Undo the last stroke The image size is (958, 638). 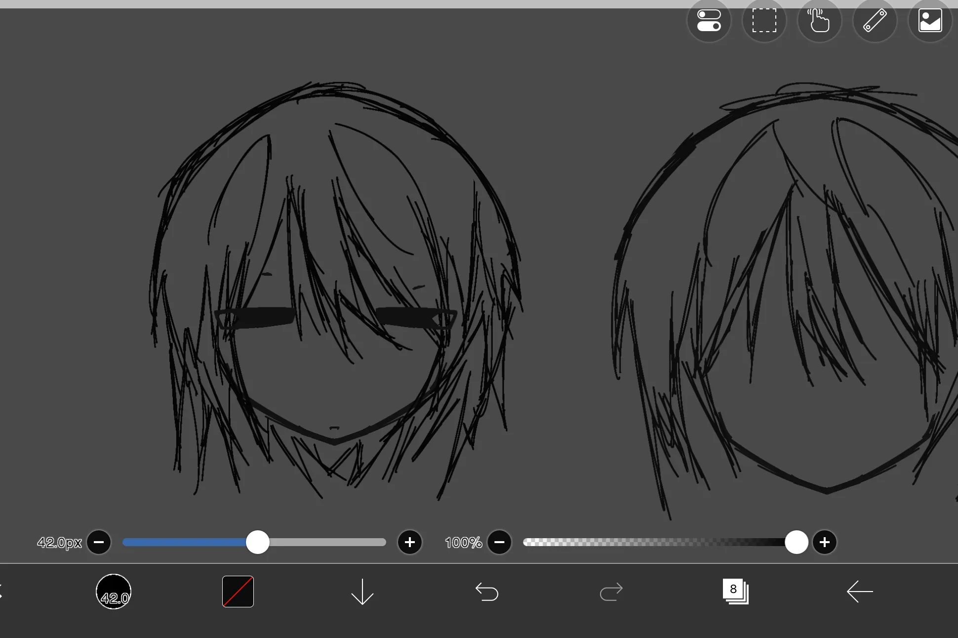(487, 592)
